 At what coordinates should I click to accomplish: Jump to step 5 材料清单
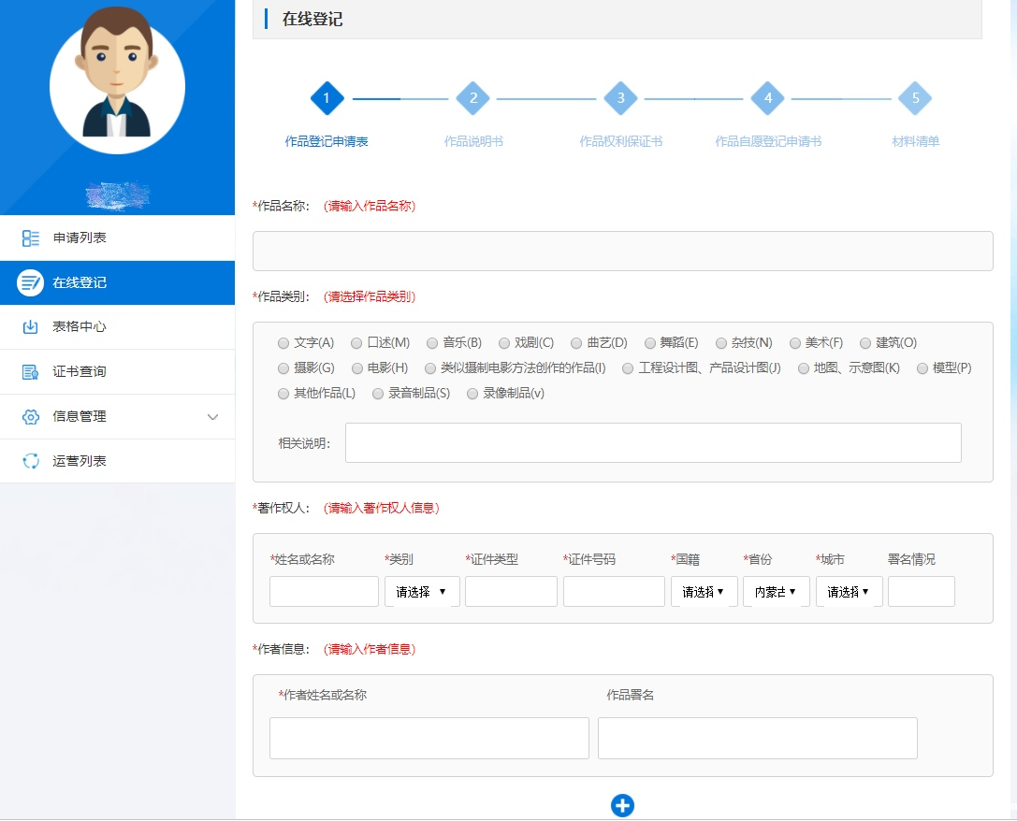915,98
